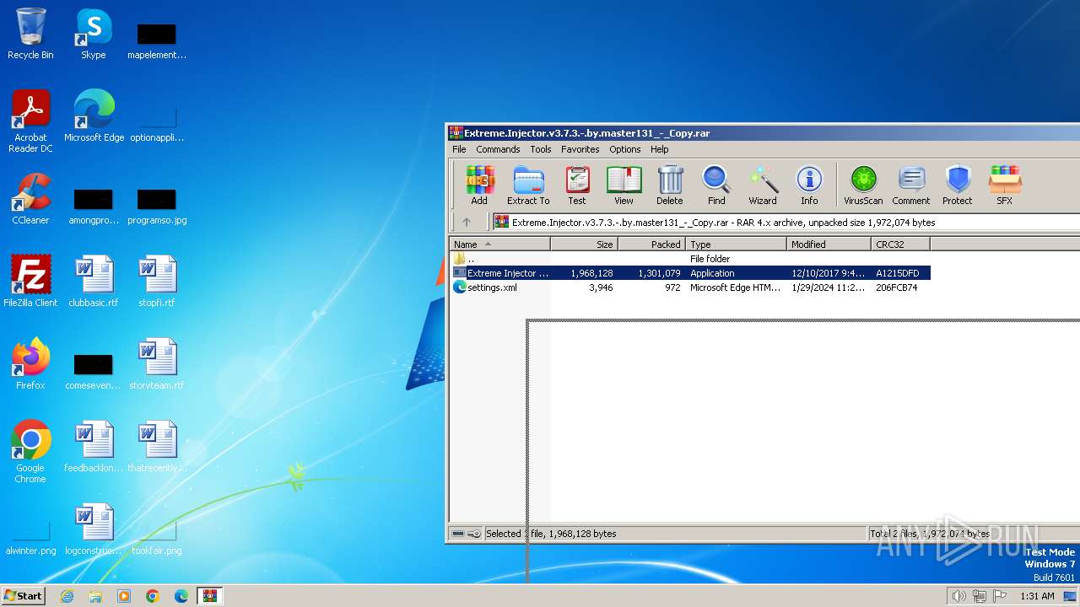This screenshot has width=1080, height=607.
Task: Open the Wizard tool
Action: tap(763, 185)
